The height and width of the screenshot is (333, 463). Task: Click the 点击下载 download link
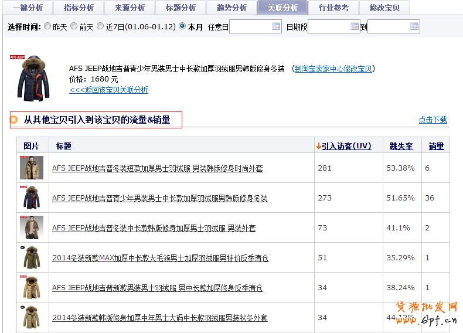point(433,120)
